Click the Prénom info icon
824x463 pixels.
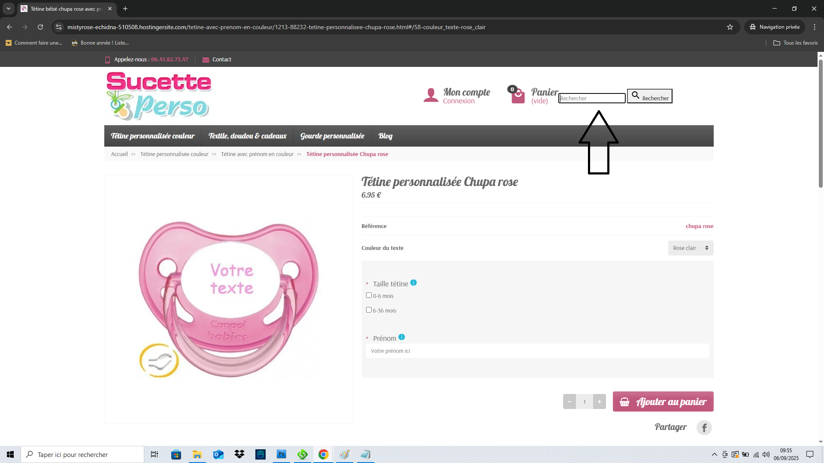coord(401,337)
